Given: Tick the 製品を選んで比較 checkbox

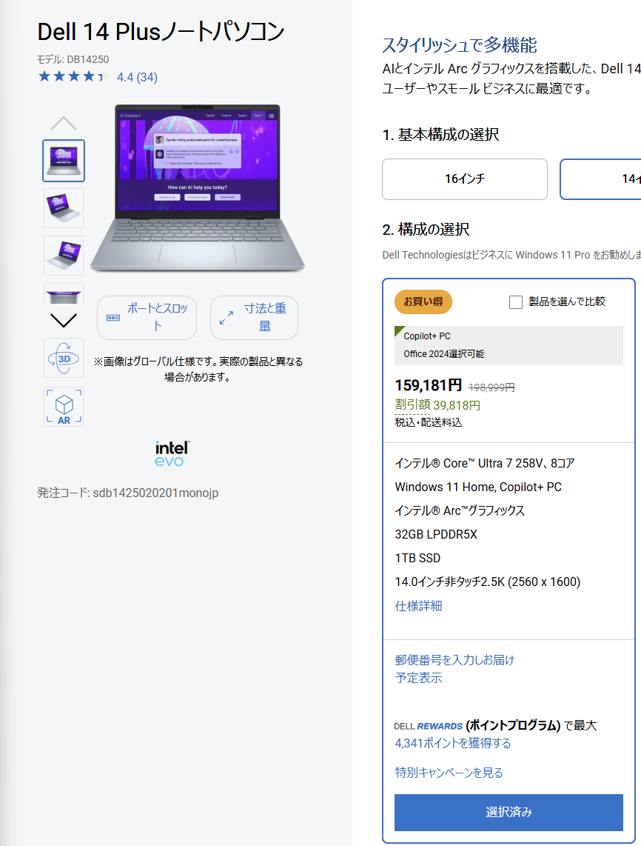Looking at the screenshot, I should (516, 302).
